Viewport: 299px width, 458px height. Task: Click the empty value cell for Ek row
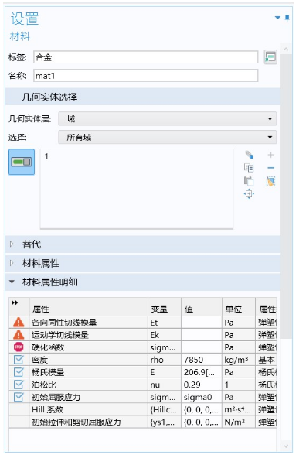[x=202, y=335]
